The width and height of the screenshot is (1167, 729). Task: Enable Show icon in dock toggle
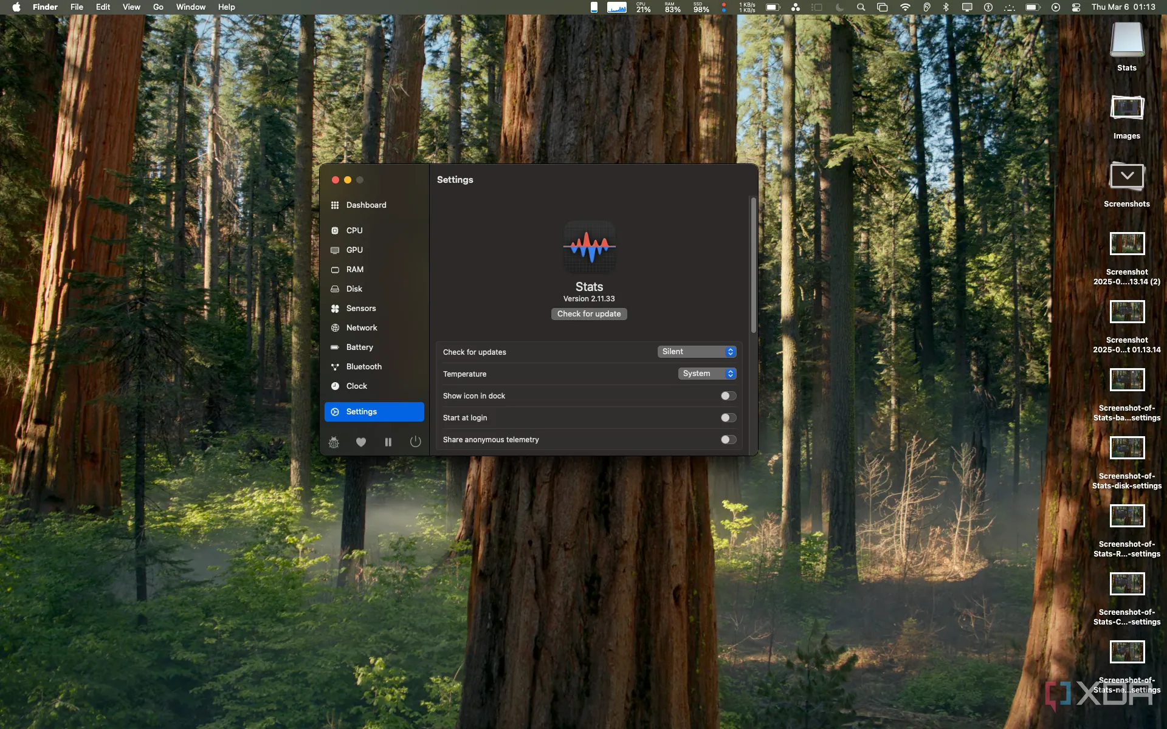click(728, 396)
